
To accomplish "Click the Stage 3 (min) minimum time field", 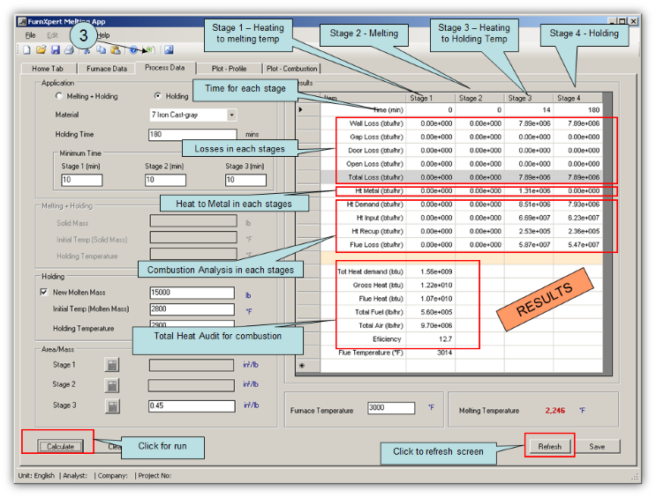I will (x=245, y=180).
